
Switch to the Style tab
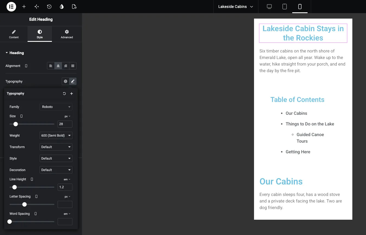coord(40,34)
